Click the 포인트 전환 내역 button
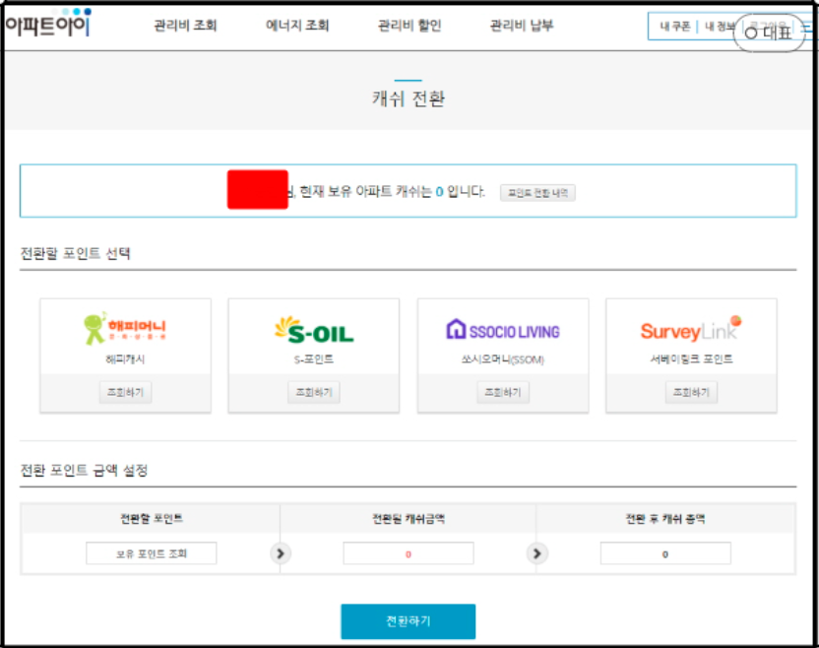Image resolution: width=819 pixels, height=648 pixels. (x=537, y=193)
